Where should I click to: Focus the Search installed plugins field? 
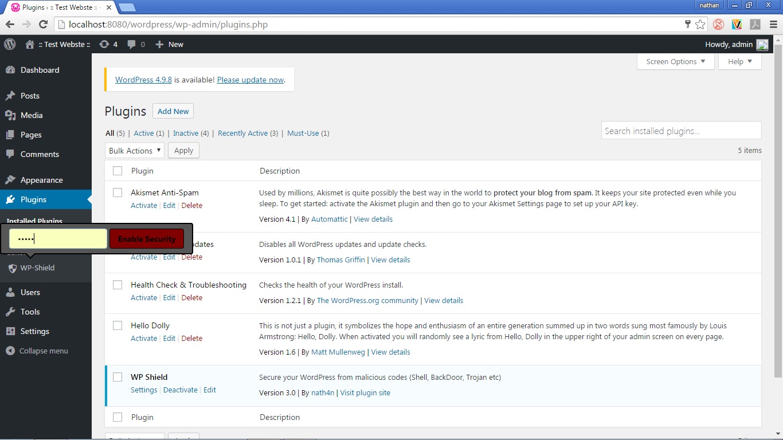point(682,131)
